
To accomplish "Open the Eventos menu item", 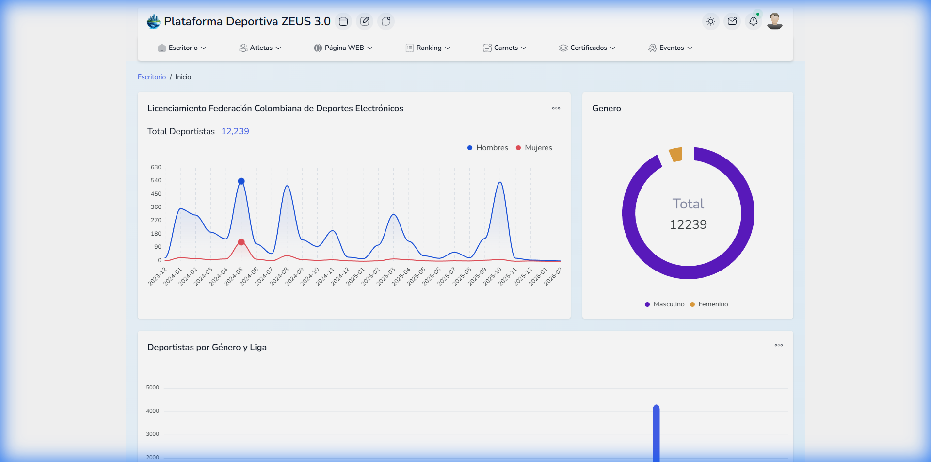I will (x=671, y=48).
